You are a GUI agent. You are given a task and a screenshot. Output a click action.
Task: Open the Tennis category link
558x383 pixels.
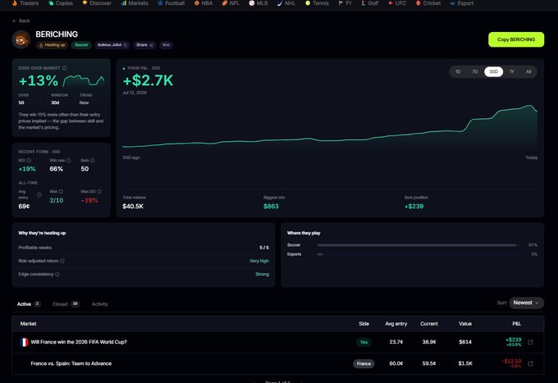point(317,3)
